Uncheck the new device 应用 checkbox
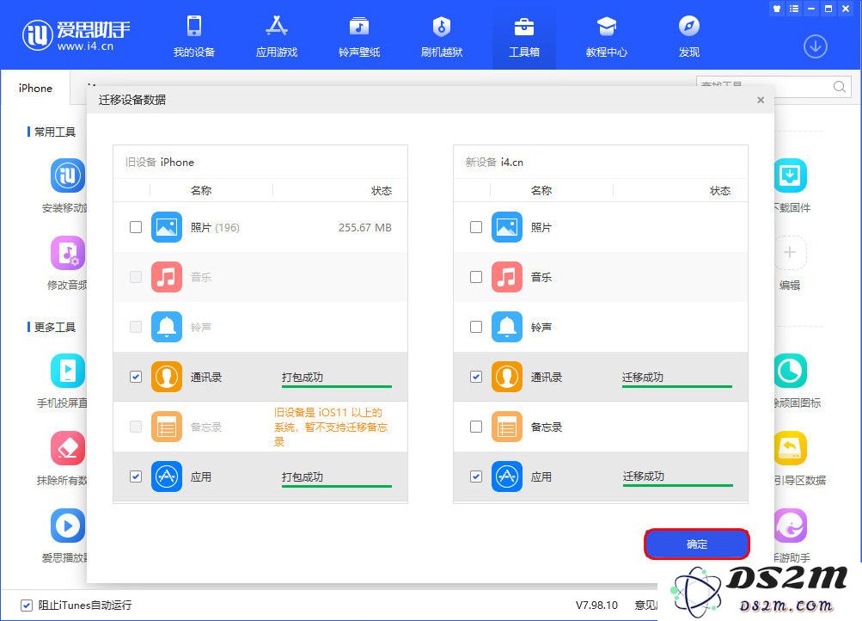 point(476,477)
